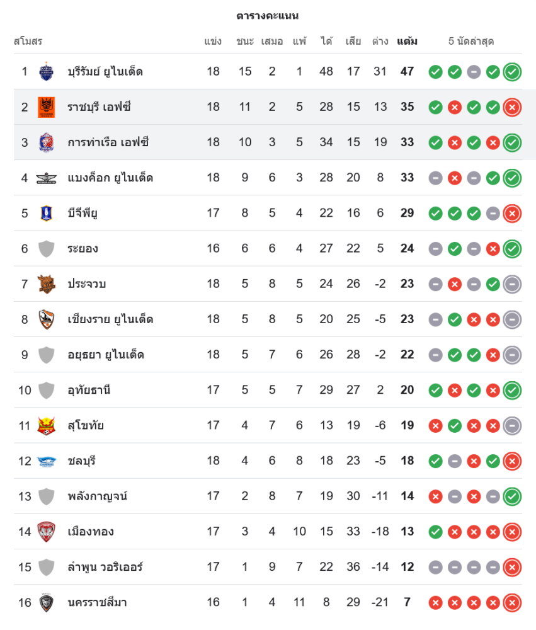Click the Chonburi blue shark logo
536x630 pixels.
tap(47, 461)
